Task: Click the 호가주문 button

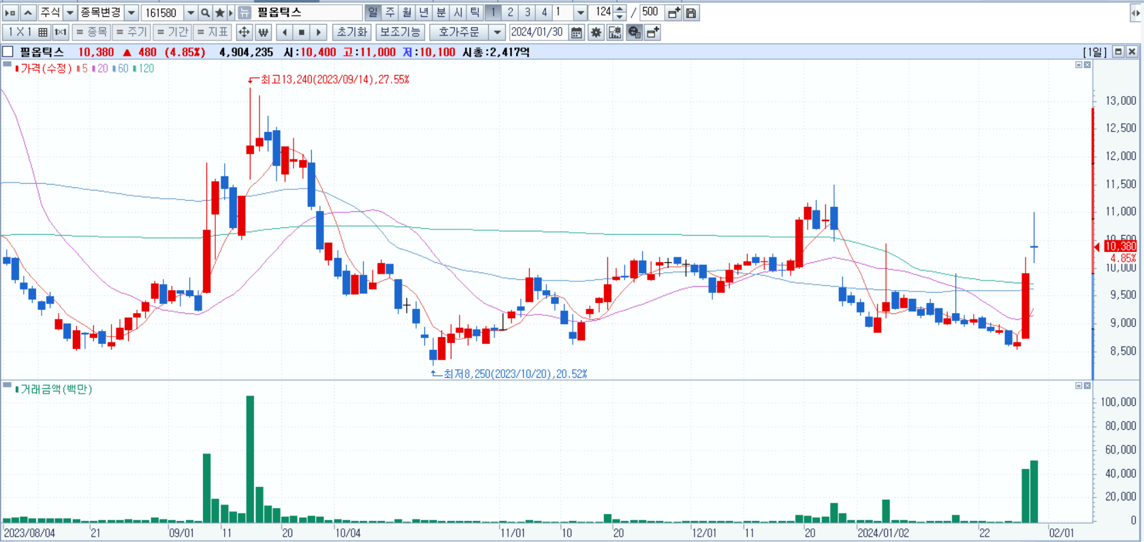Action: click(459, 32)
